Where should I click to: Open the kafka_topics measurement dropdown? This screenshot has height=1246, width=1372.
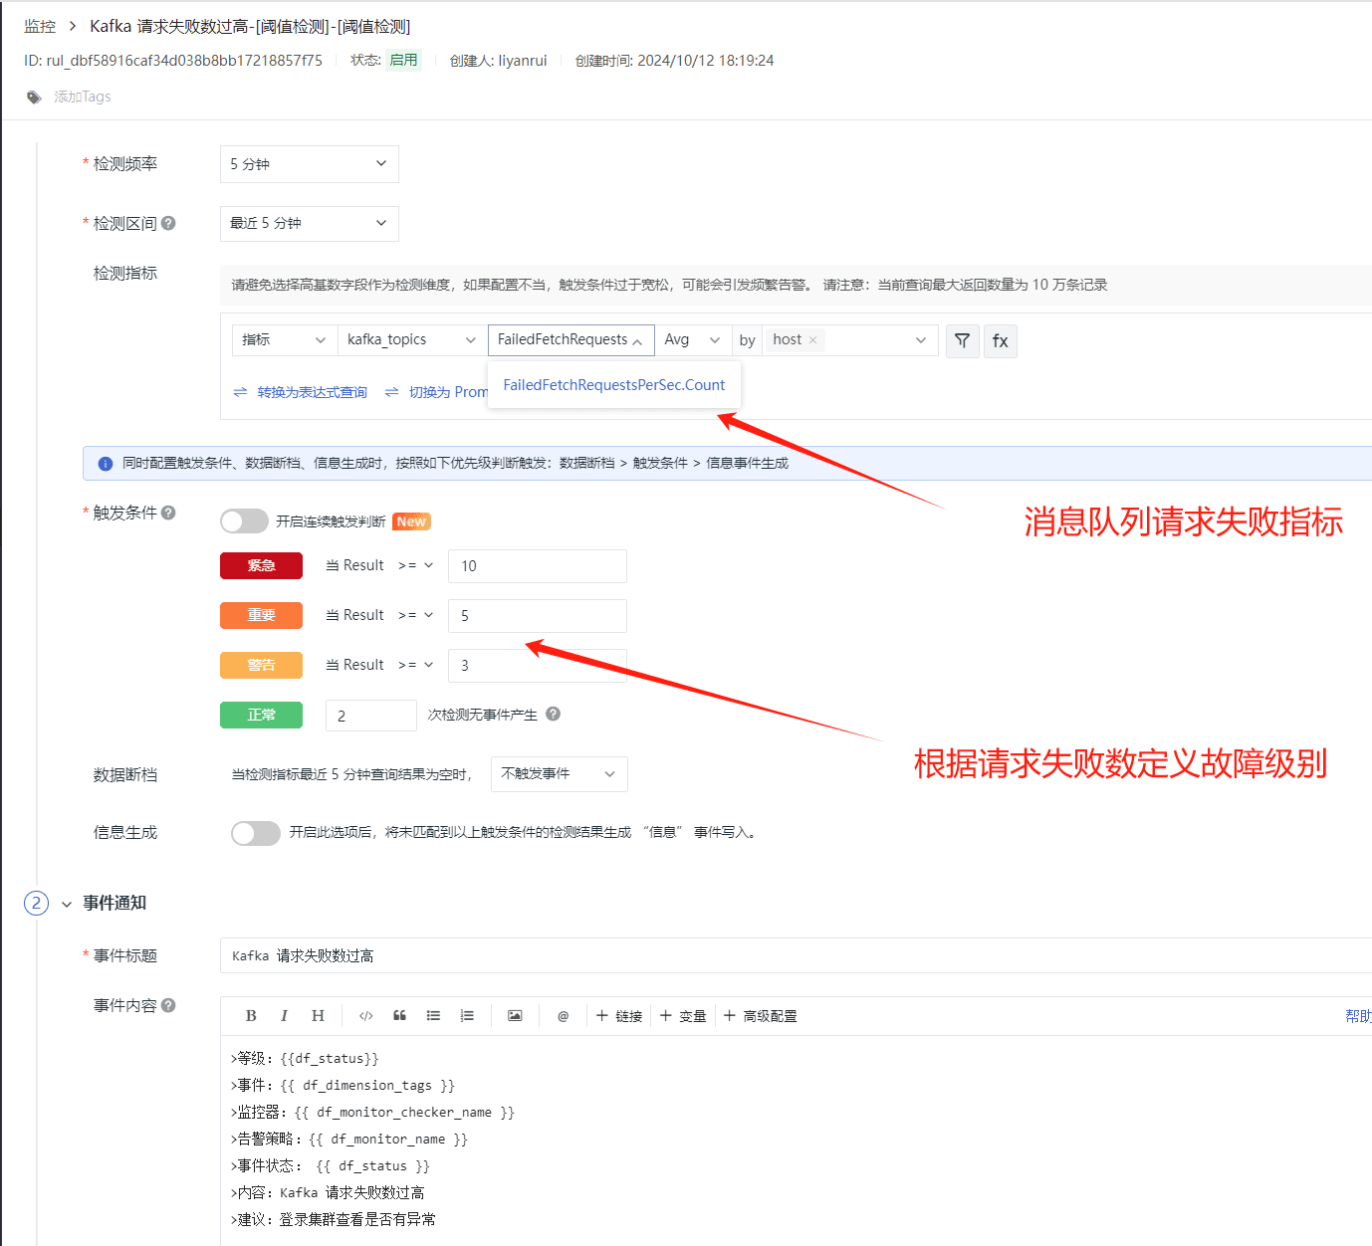[x=411, y=340]
